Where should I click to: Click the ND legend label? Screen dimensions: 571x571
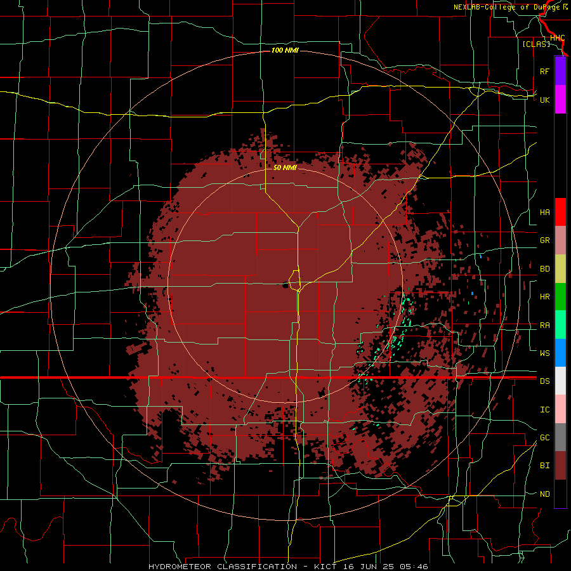point(544,494)
